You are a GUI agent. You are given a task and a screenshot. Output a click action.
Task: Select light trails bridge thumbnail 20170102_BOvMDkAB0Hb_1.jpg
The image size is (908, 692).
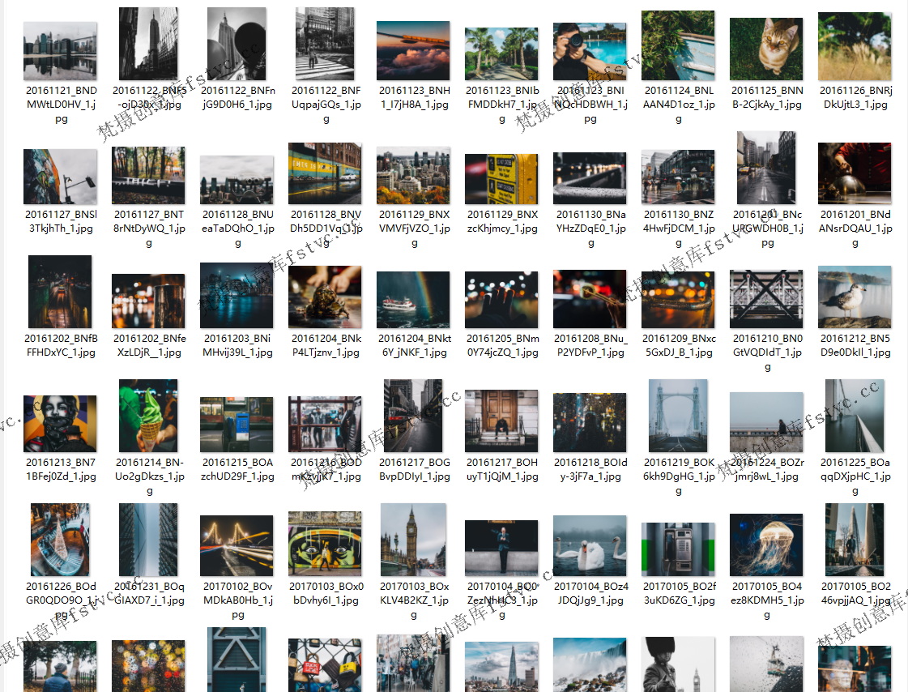click(237, 545)
